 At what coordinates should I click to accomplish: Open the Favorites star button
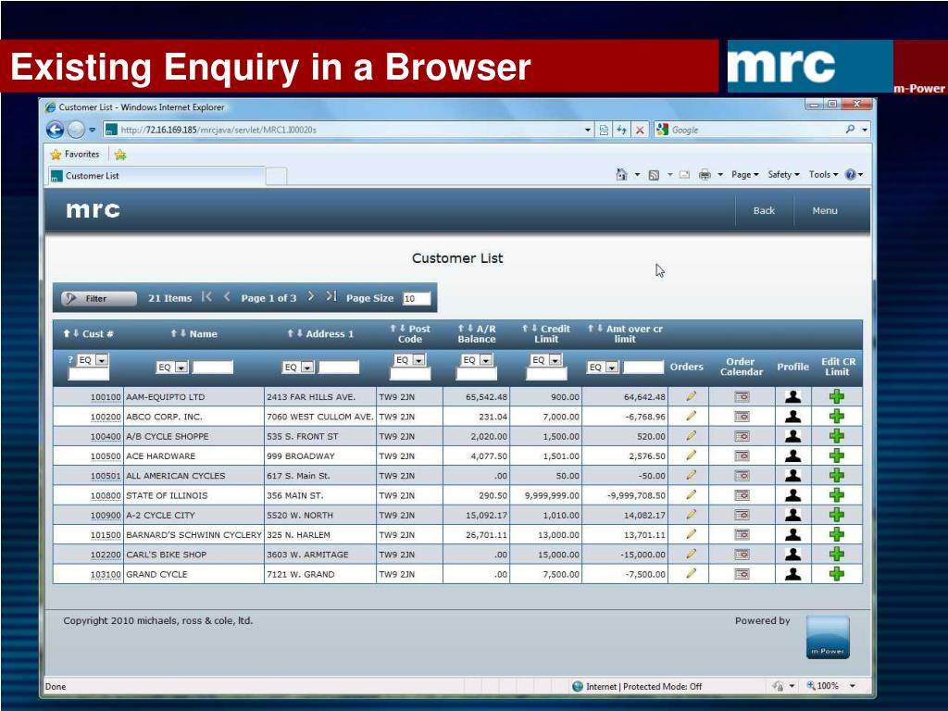tap(75, 155)
